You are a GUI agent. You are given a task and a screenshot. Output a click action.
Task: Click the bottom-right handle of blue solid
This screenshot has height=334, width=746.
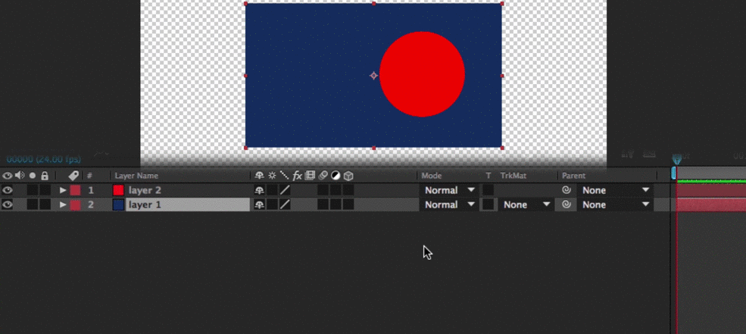click(x=502, y=148)
